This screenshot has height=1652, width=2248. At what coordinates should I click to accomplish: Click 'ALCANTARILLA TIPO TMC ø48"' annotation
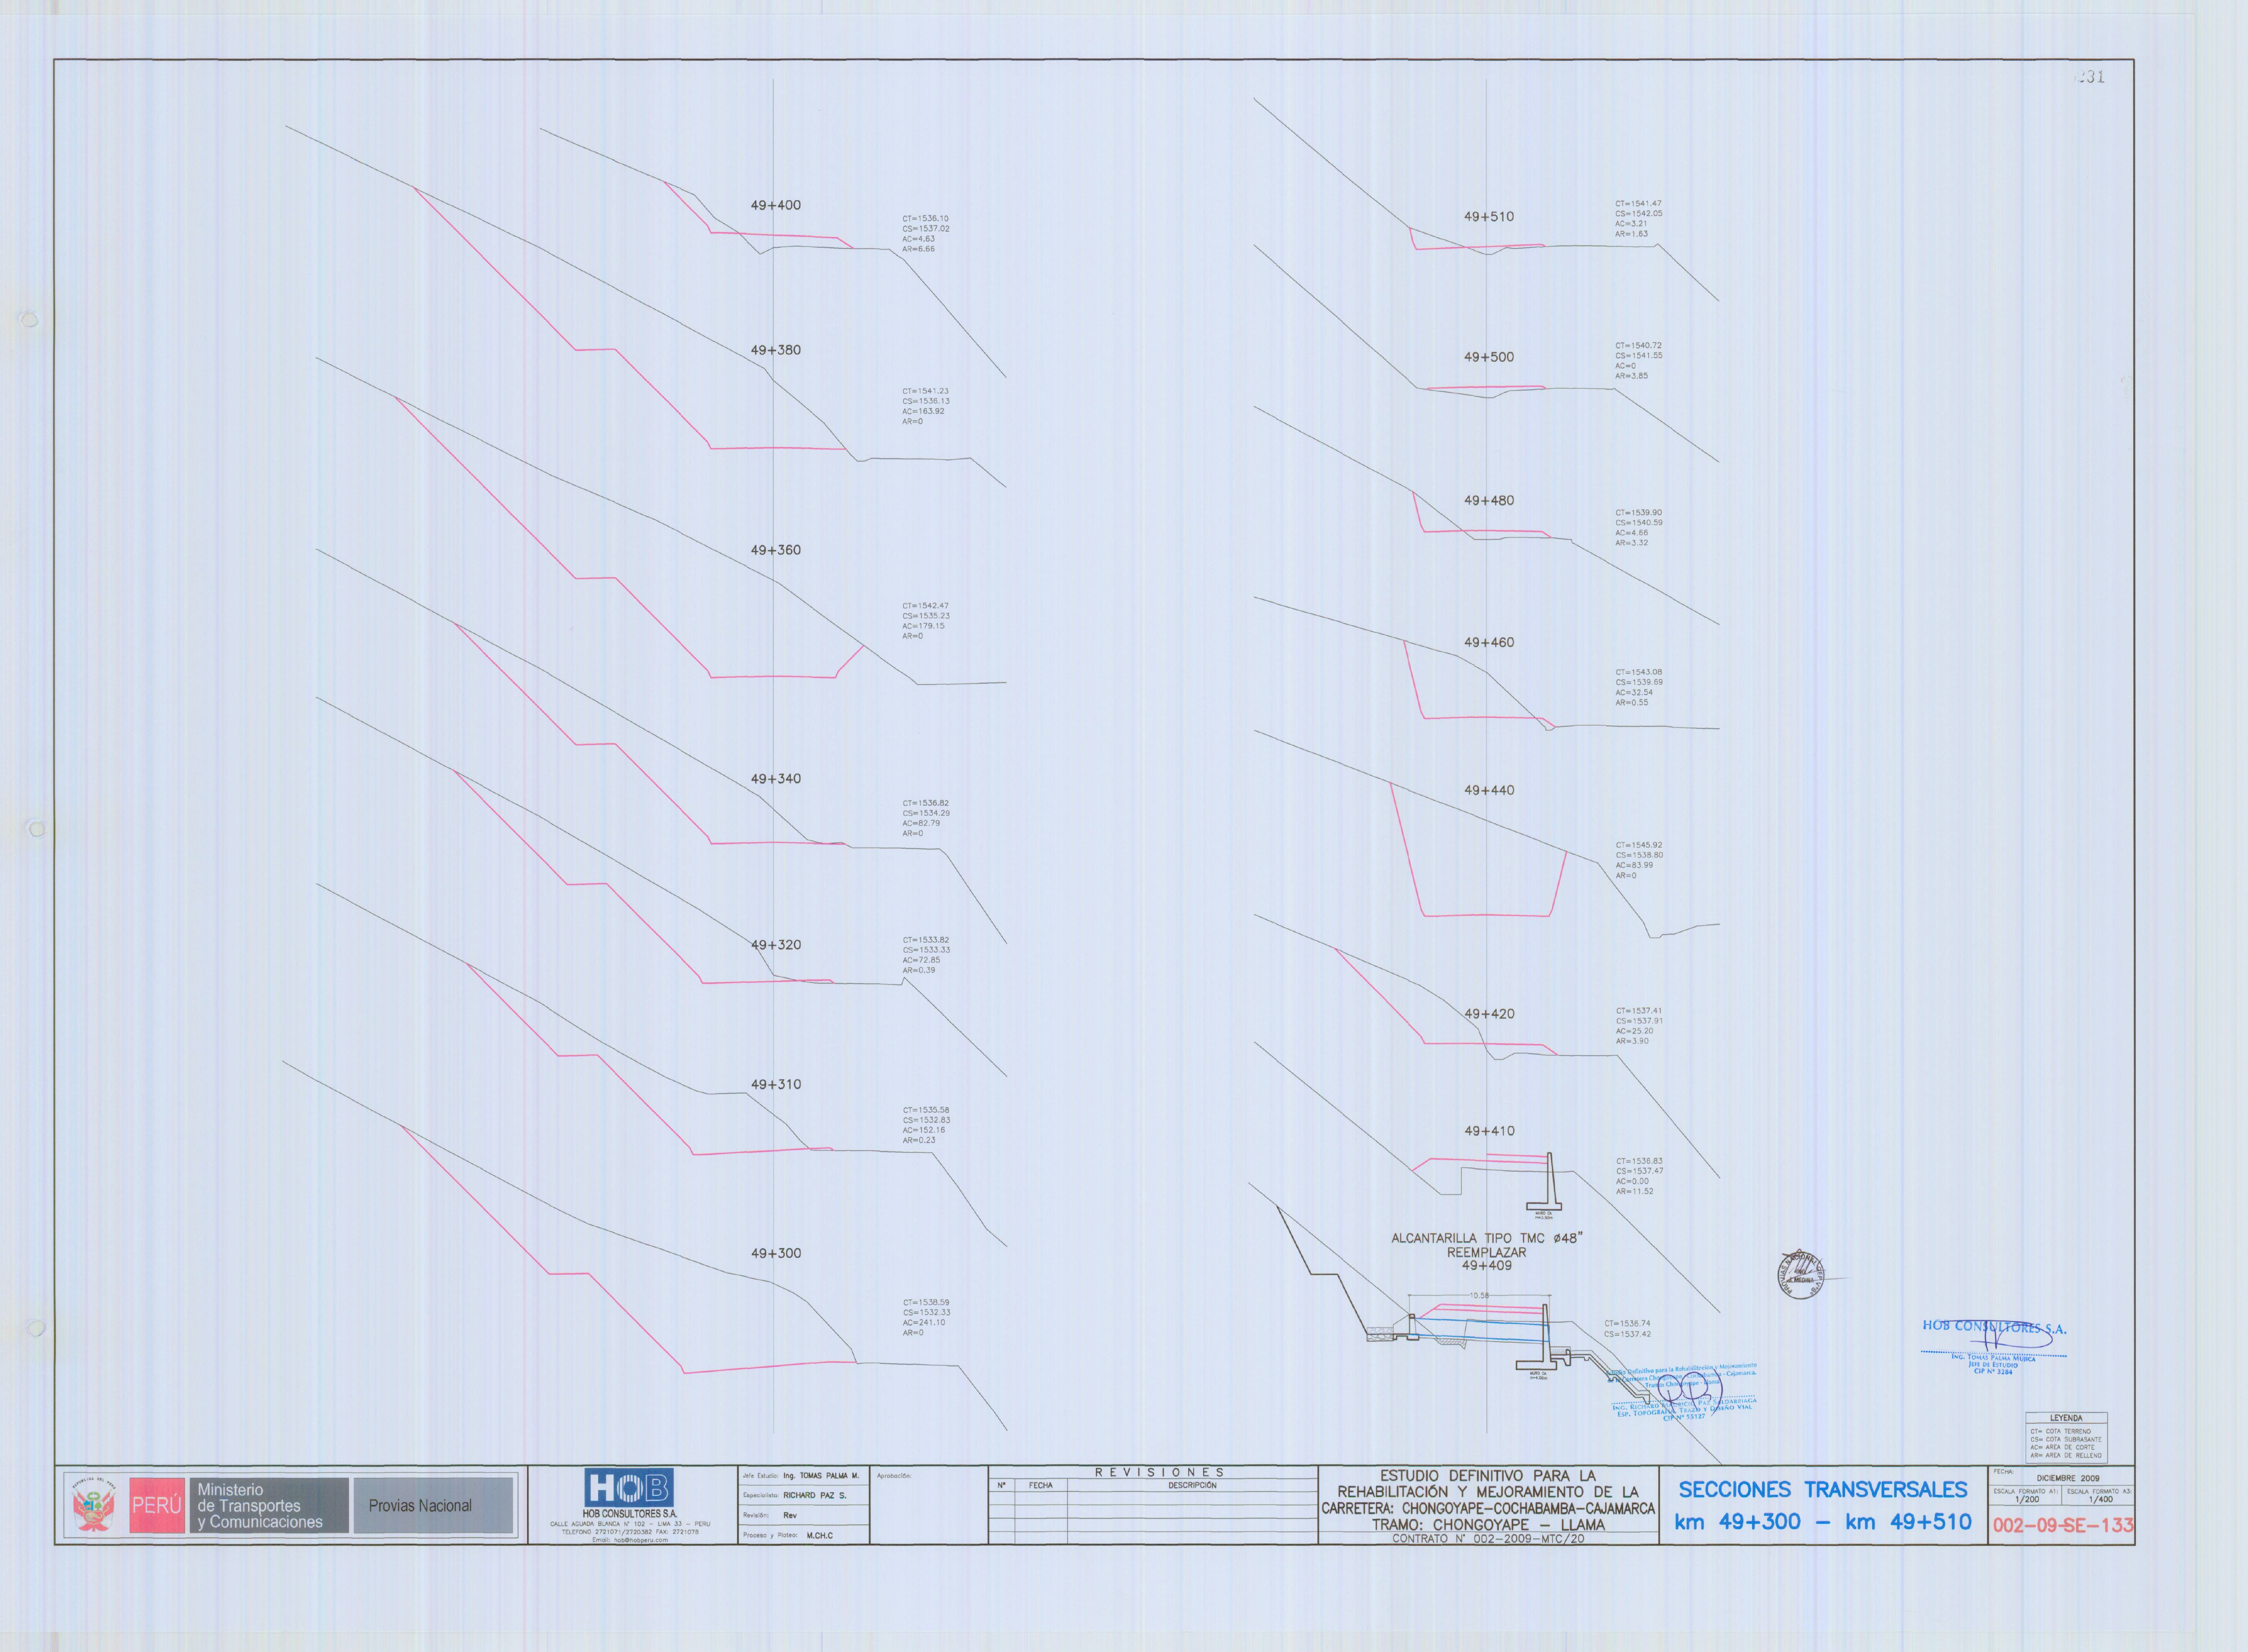click(1487, 1238)
